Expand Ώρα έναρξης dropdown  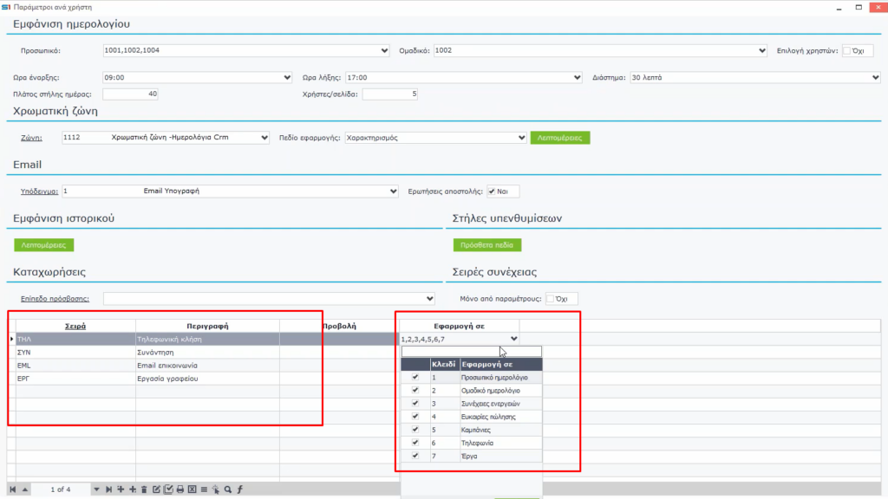[x=287, y=77]
